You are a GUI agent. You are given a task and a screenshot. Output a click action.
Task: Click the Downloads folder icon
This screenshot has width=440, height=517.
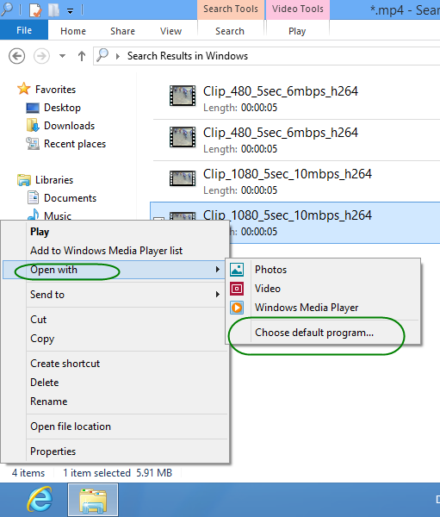(33, 125)
